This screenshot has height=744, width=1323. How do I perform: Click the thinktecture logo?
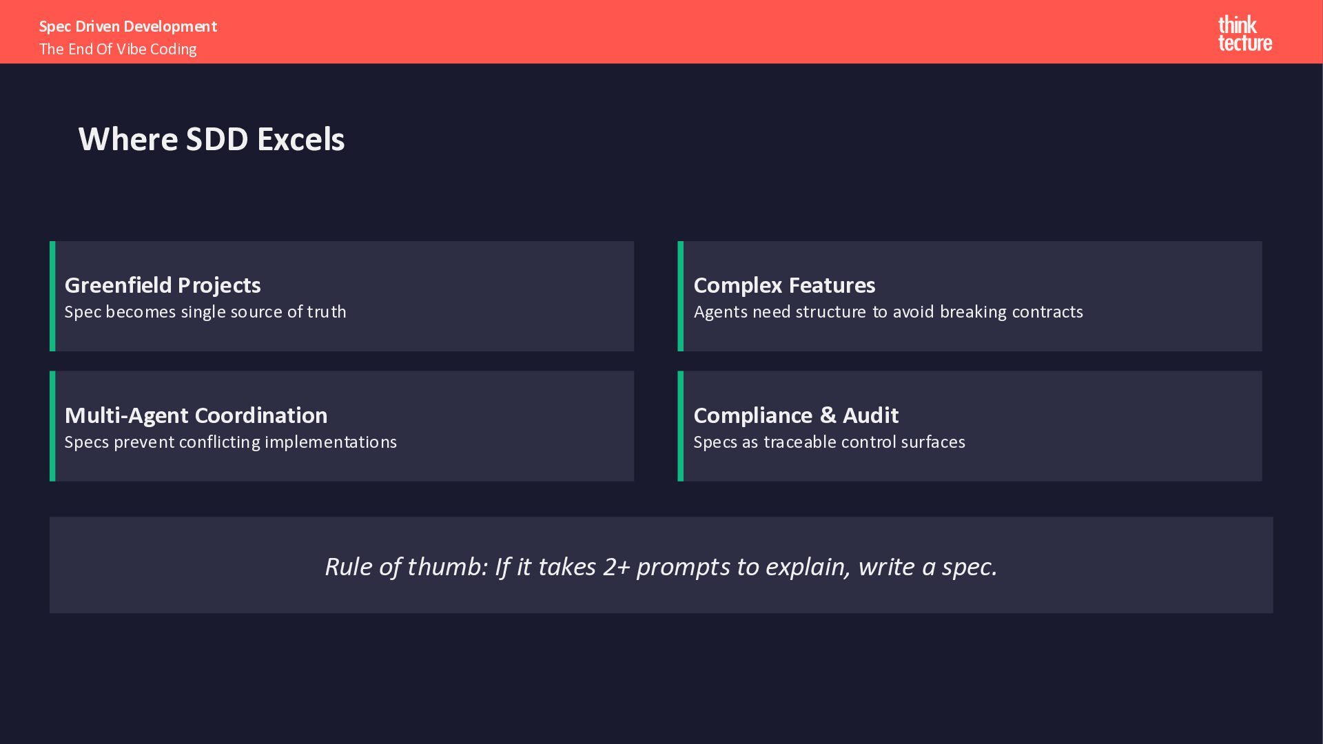coord(1244,34)
